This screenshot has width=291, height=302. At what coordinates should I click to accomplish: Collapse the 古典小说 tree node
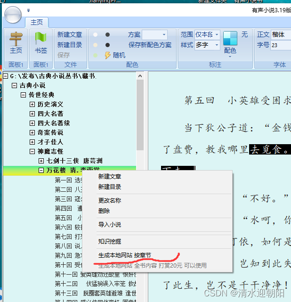[14, 85]
